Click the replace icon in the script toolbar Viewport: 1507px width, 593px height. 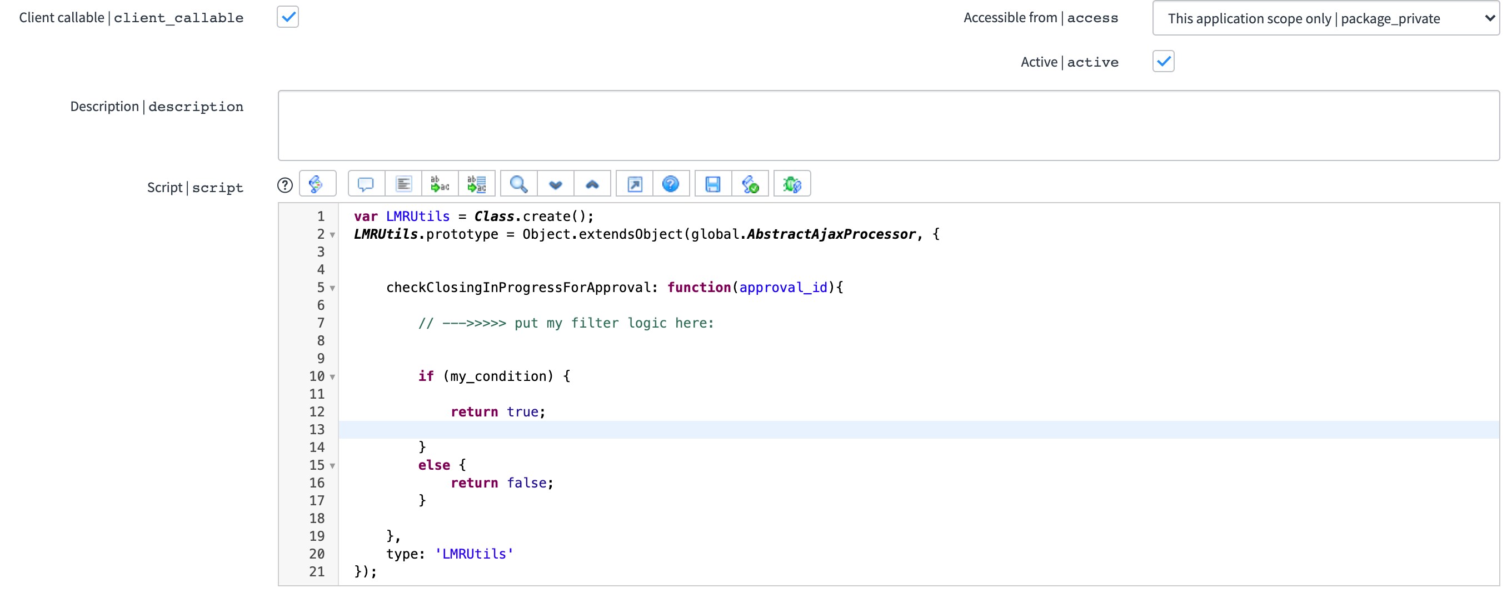[440, 183]
